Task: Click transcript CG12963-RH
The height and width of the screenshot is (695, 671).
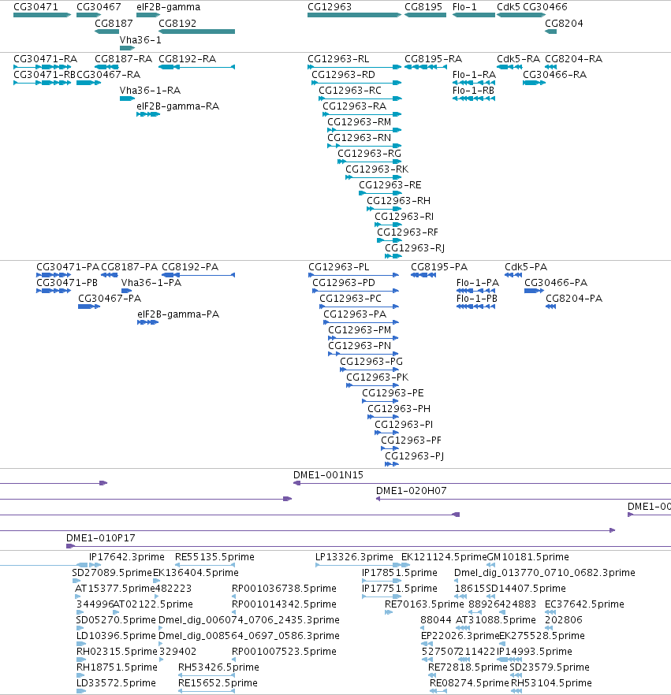Action: click(384, 209)
